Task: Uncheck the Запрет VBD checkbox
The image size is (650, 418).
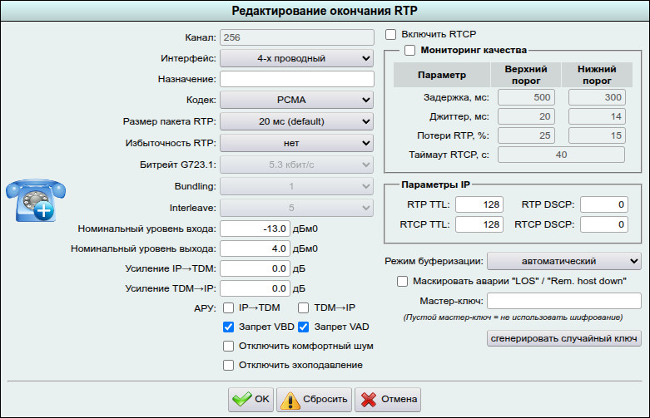Action: [228, 327]
